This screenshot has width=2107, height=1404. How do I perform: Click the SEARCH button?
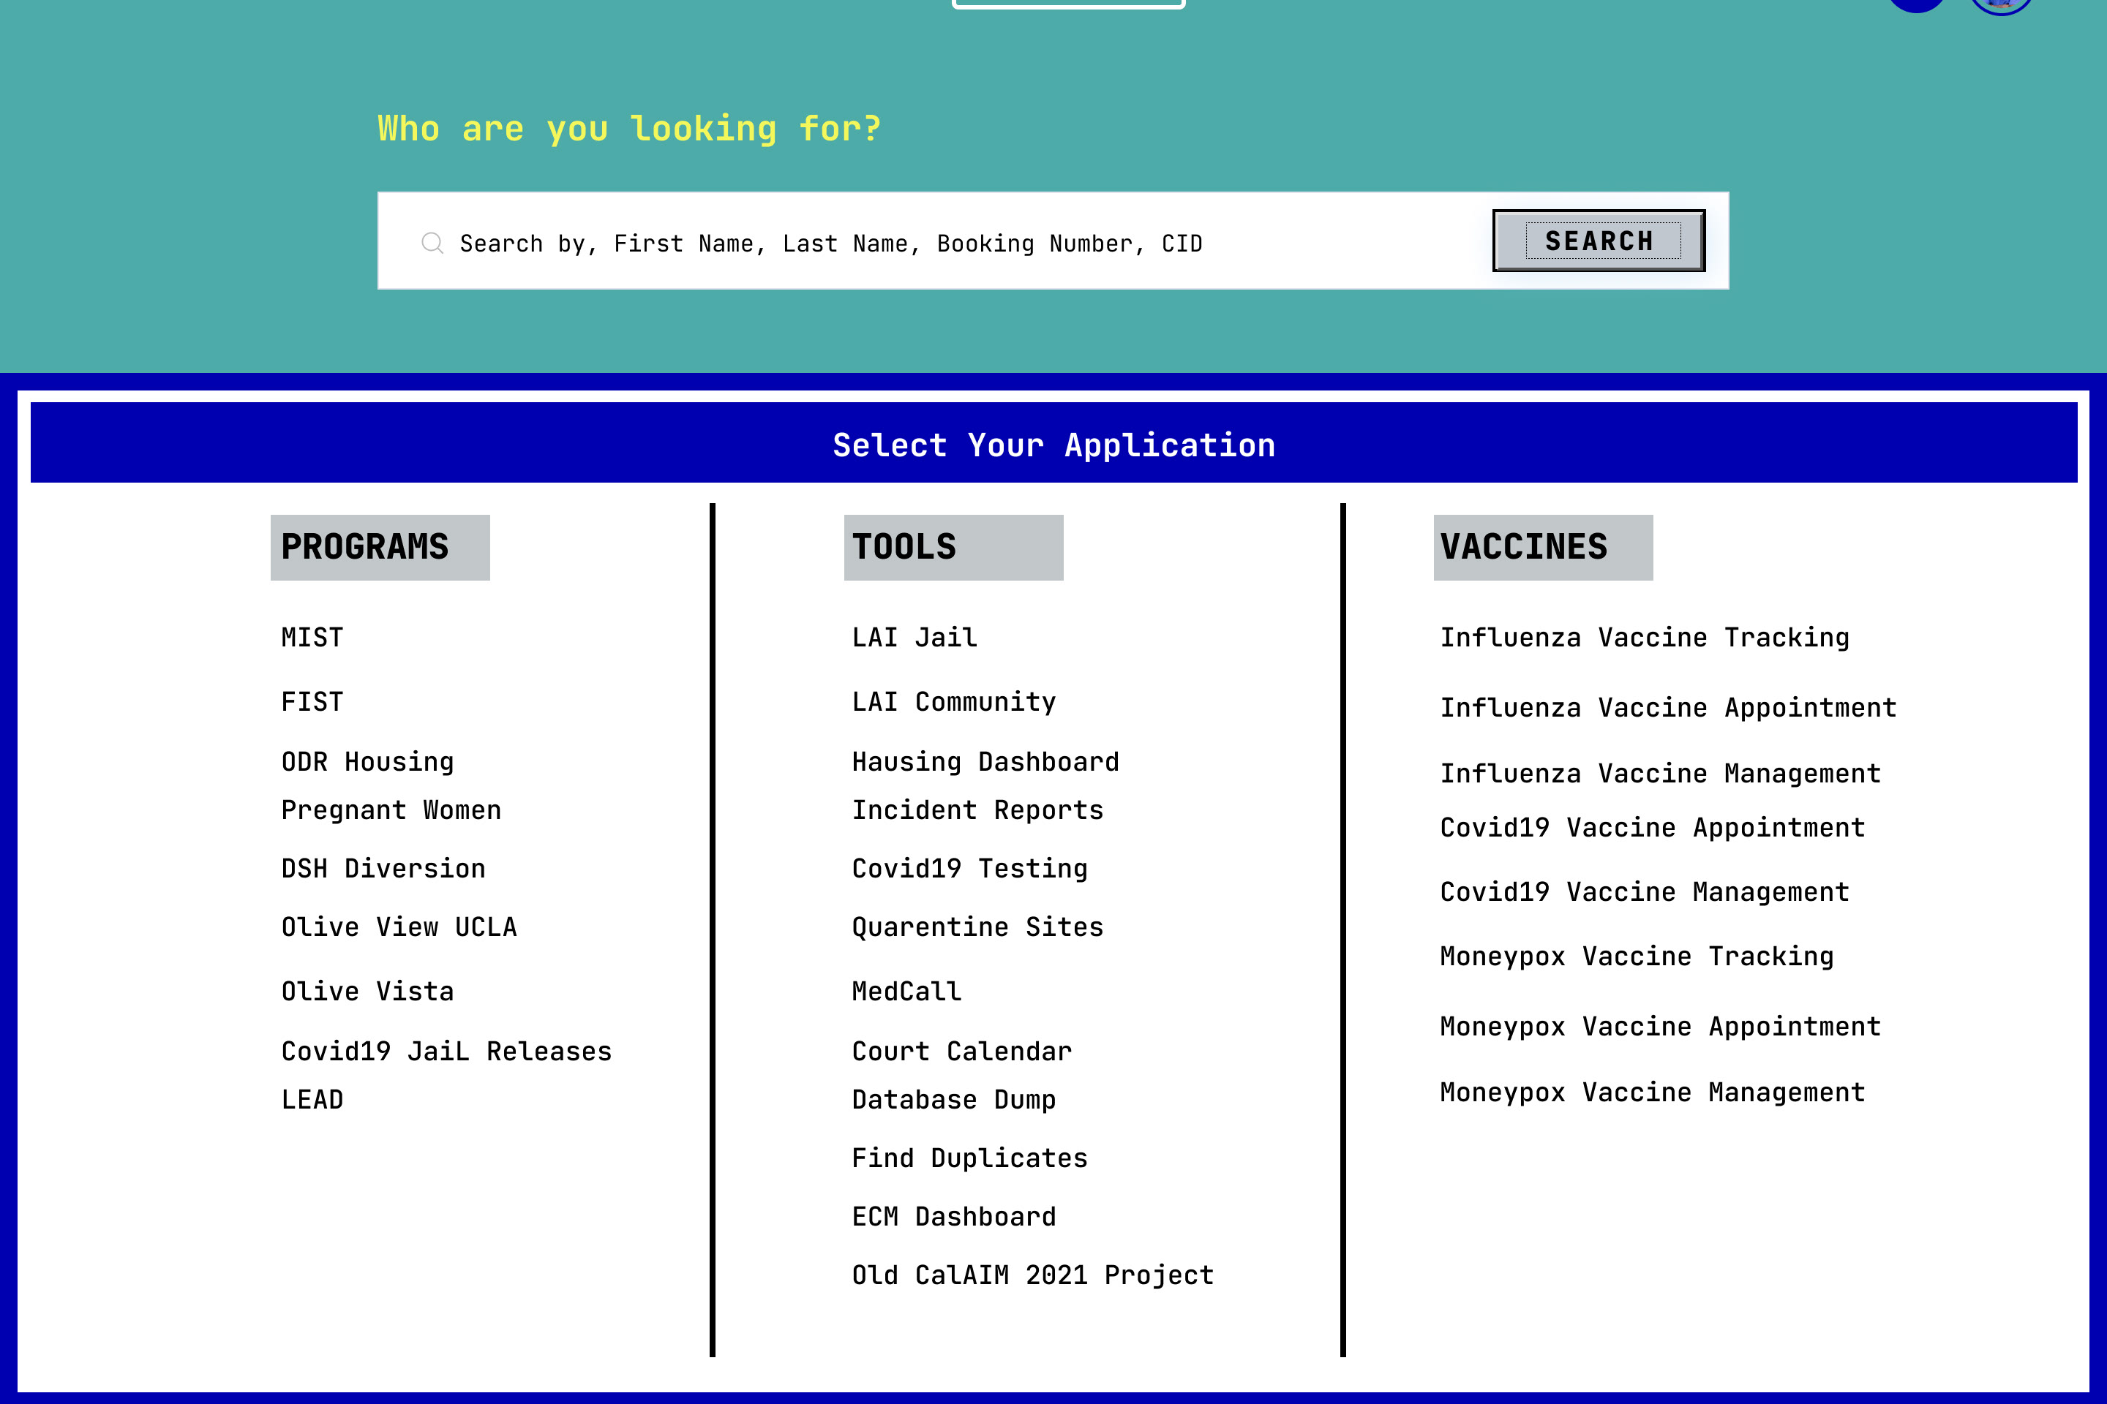coord(1598,241)
